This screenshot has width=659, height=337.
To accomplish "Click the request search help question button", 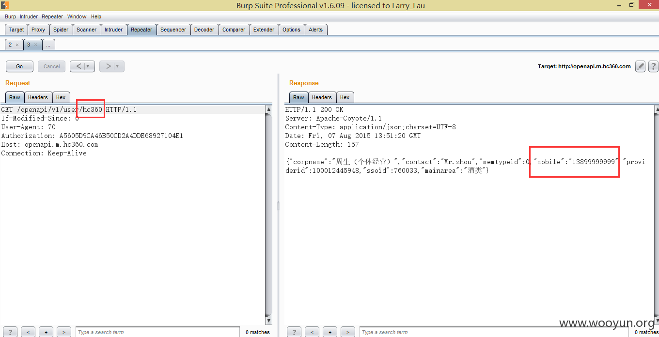I will point(10,332).
